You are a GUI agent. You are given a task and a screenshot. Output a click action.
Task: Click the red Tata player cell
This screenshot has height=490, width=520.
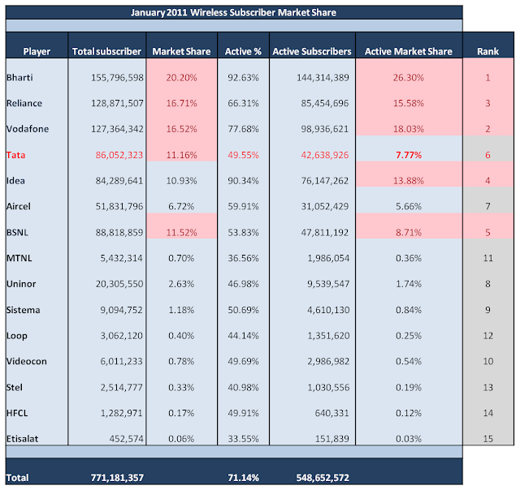coord(16,155)
